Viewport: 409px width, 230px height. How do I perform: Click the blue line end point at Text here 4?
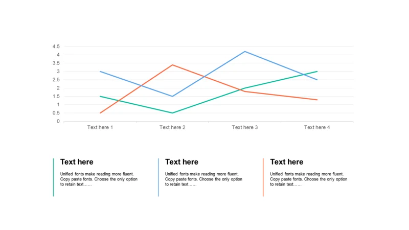(x=317, y=80)
